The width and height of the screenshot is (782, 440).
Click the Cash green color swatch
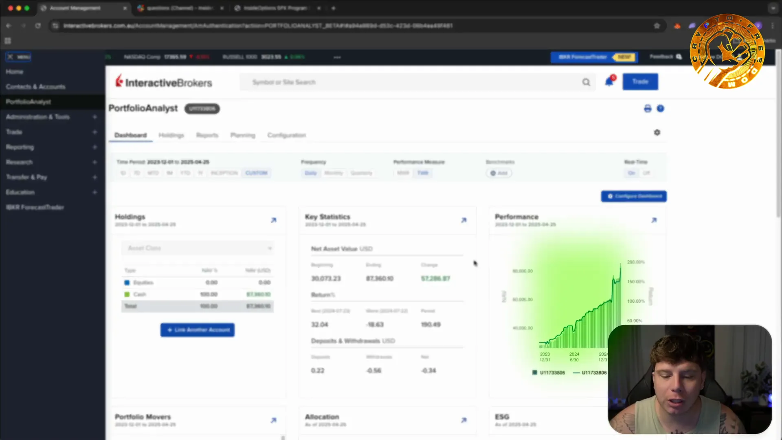(x=127, y=294)
